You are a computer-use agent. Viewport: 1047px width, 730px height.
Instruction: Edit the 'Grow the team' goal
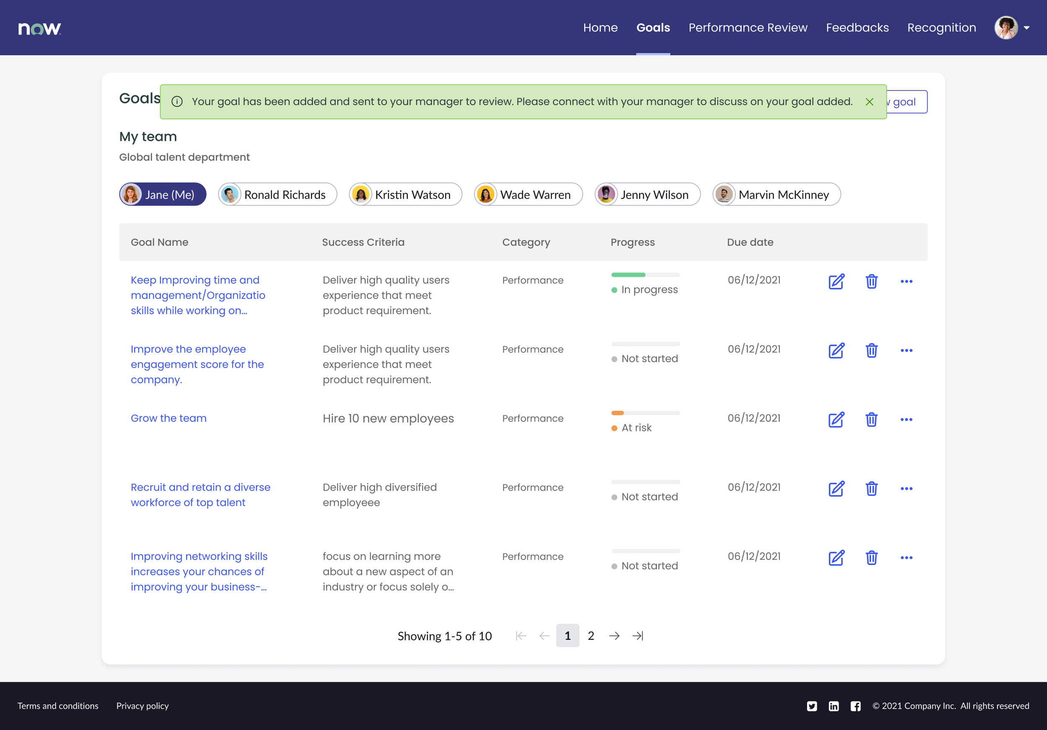coord(836,420)
